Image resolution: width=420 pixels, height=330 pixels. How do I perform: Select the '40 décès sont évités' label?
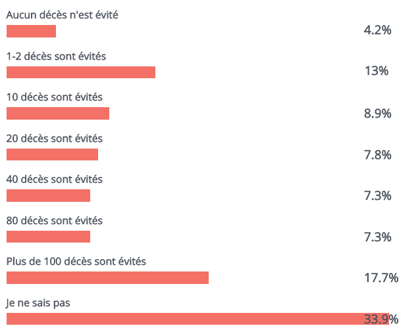coord(55,179)
